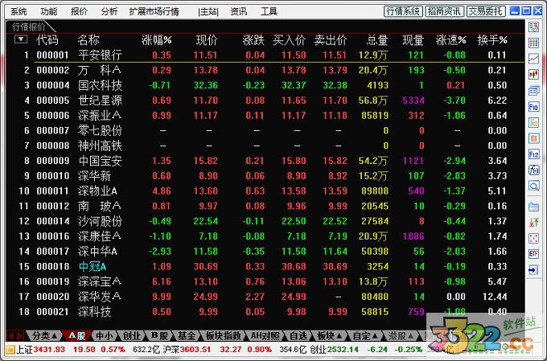Open the 报价 menu
This screenshot has height=361, width=547.
coord(79,11)
